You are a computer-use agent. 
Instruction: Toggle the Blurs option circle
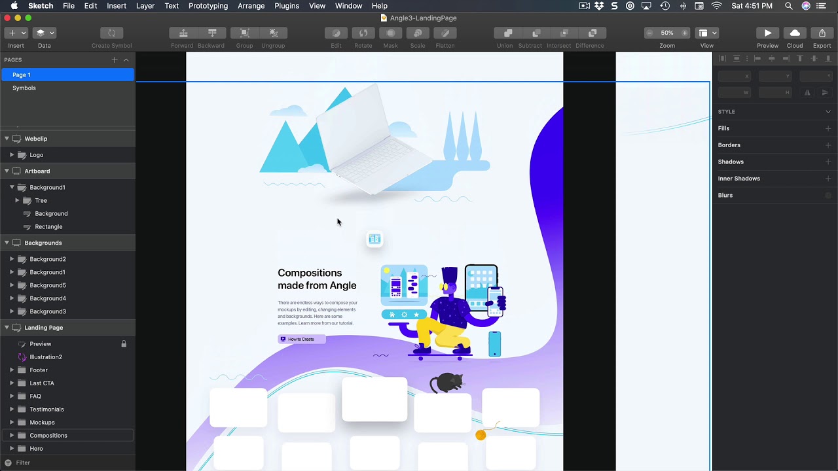point(828,195)
